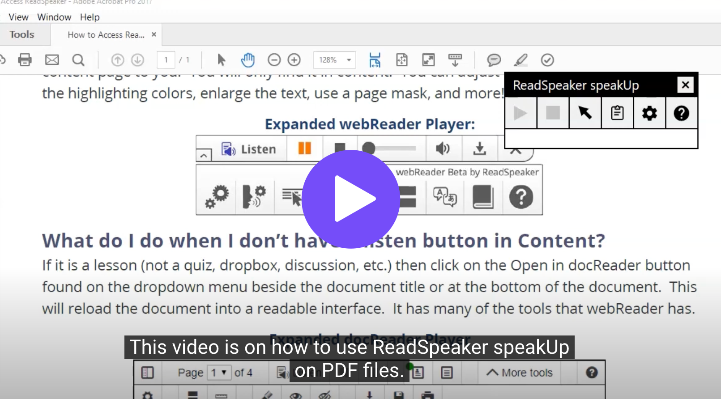Open the Window menu

point(54,17)
